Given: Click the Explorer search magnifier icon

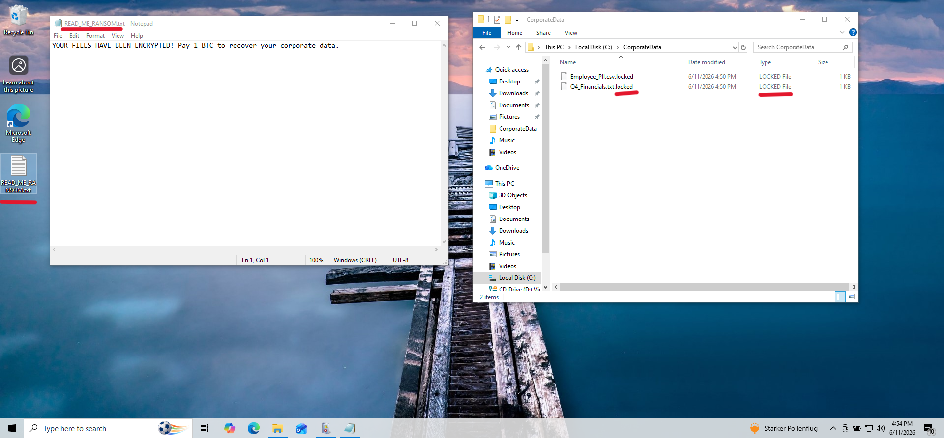Looking at the screenshot, I should [x=845, y=47].
